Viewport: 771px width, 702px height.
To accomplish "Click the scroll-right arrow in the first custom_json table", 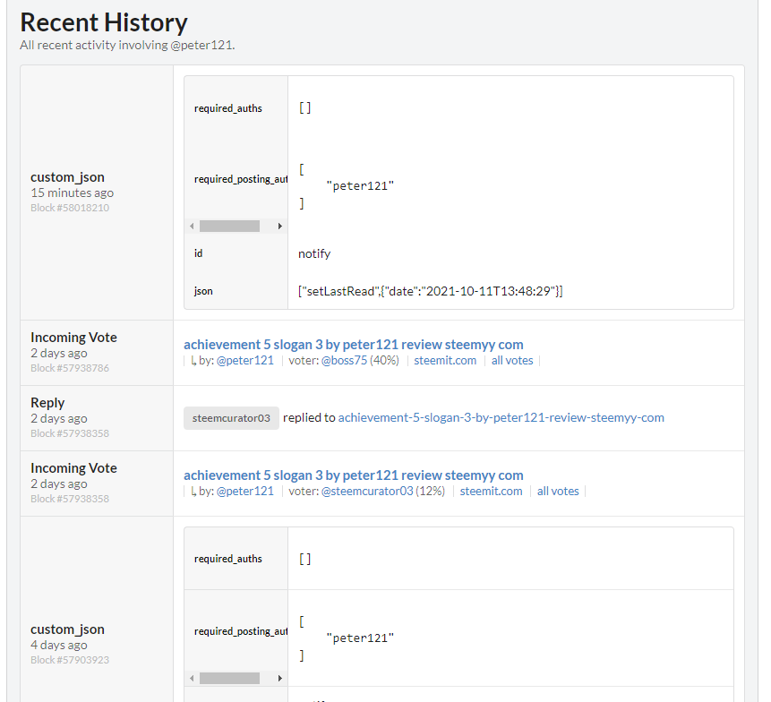I will click(x=279, y=227).
